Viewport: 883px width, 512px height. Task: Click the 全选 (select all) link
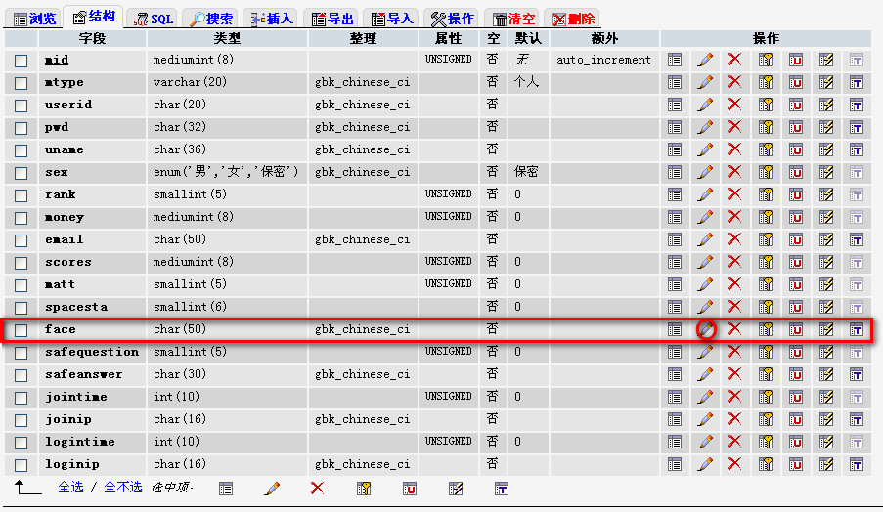pos(70,487)
